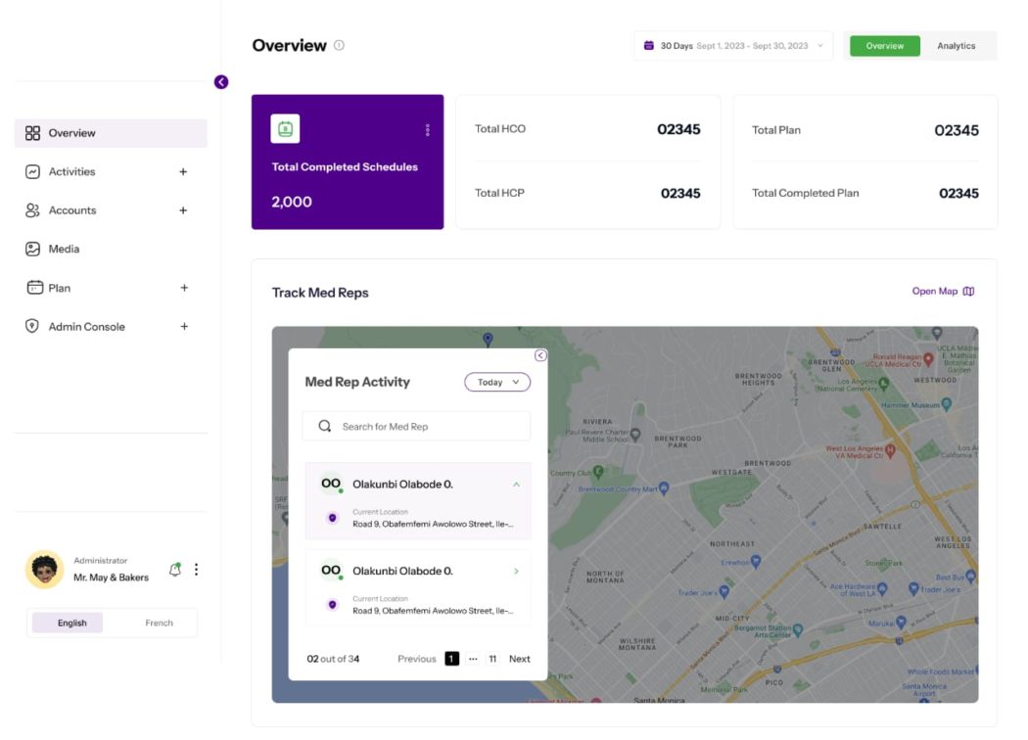The width and height of the screenshot is (1028, 740).
Task: Switch to the Analytics tab
Action: tap(958, 45)
